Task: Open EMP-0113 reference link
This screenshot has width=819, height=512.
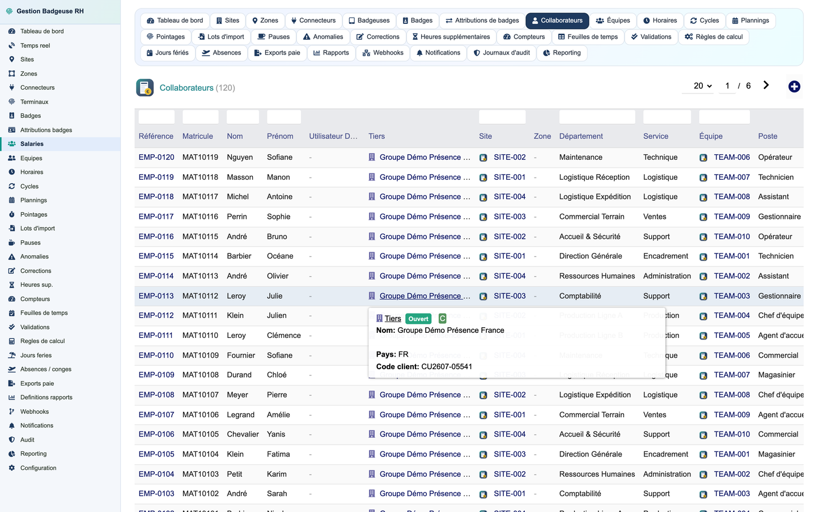Action: coord(156,296)
